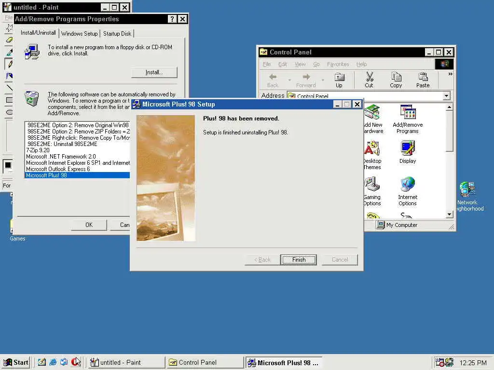Click OK in Add/Remove Programs Properties

pos(89,225)
